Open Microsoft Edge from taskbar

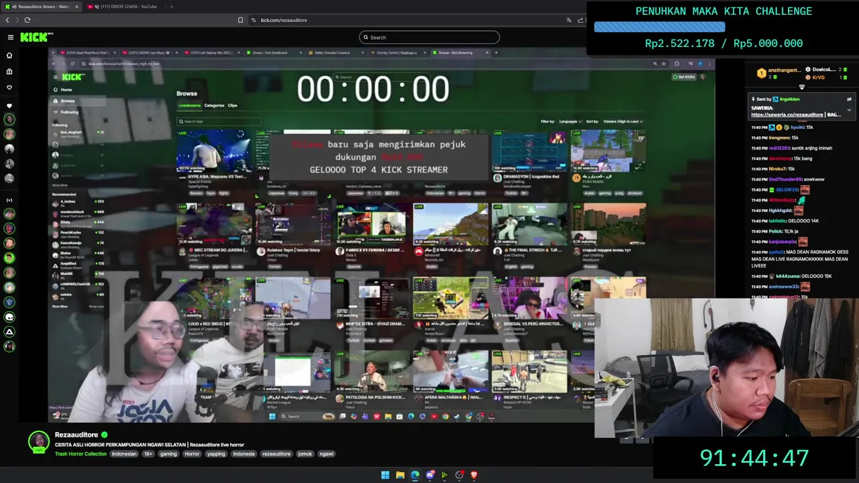click(415, 475)
